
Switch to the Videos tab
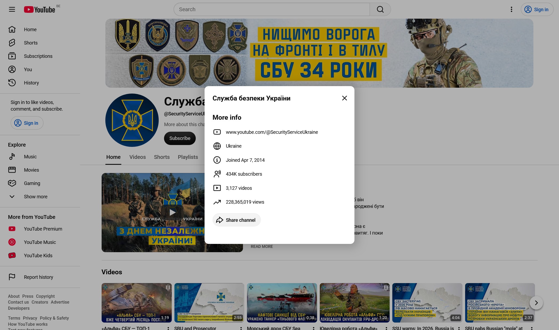point(138,157)
